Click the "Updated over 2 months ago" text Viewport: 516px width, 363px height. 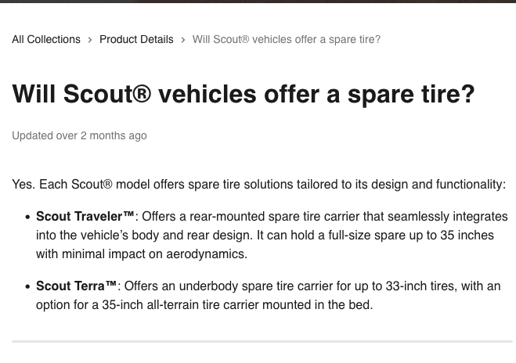click(x=79, y=135)
